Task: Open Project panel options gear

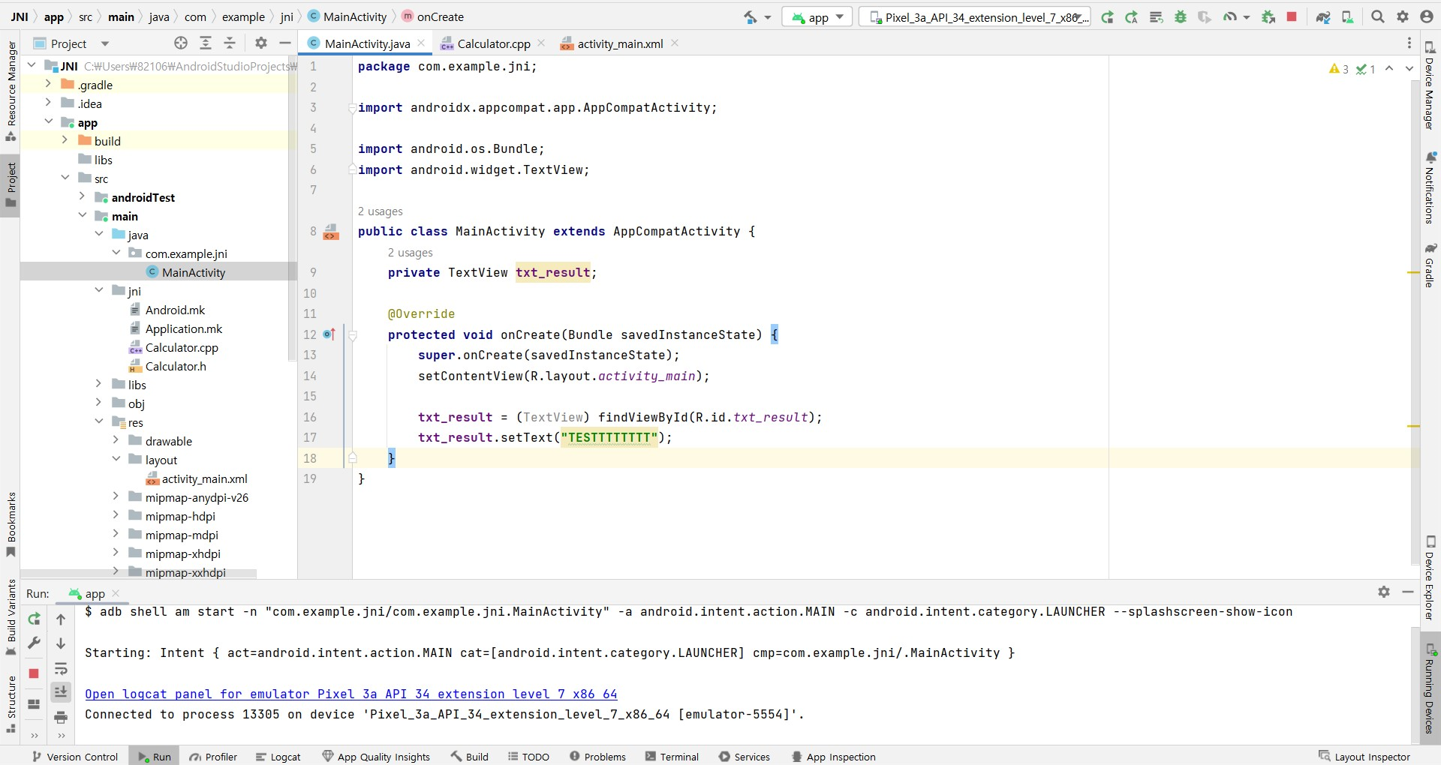Action: coord(261,43)
